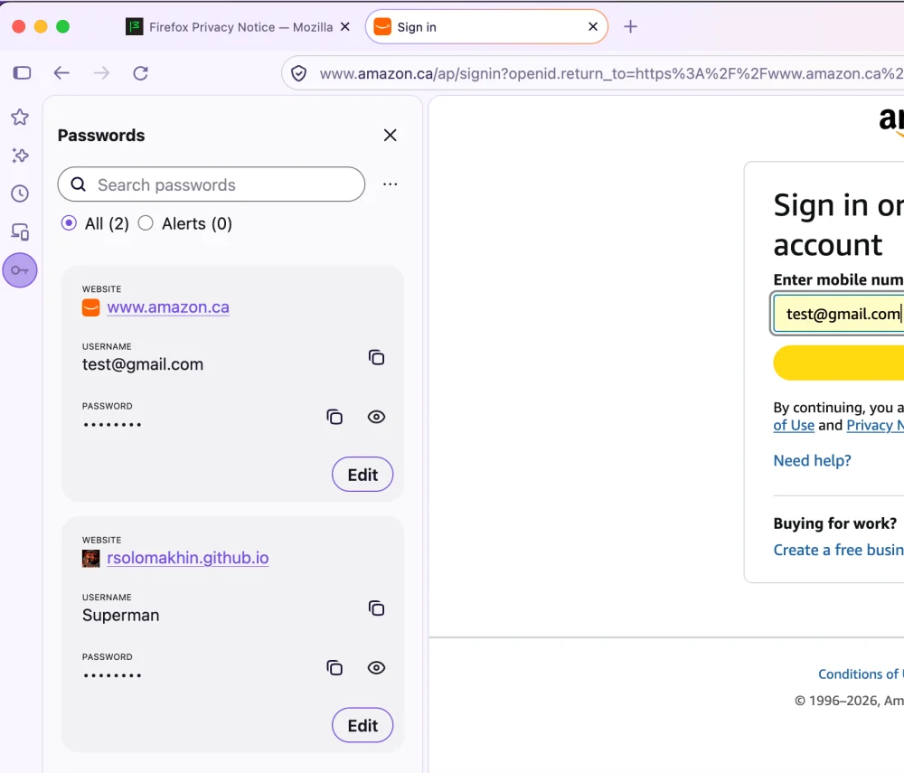
Task: Close the Sign in tab
Action: [593, 26]
